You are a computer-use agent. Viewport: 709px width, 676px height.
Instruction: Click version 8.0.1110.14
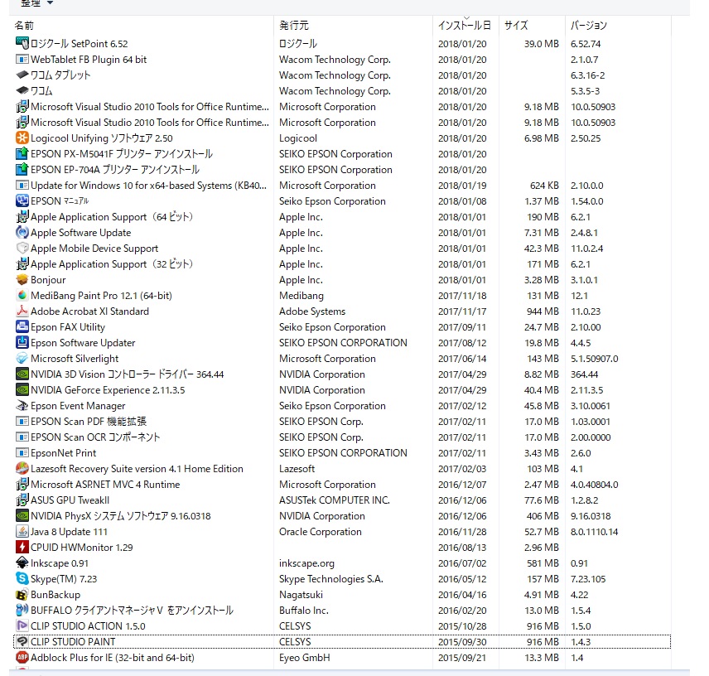coord(594,532)
